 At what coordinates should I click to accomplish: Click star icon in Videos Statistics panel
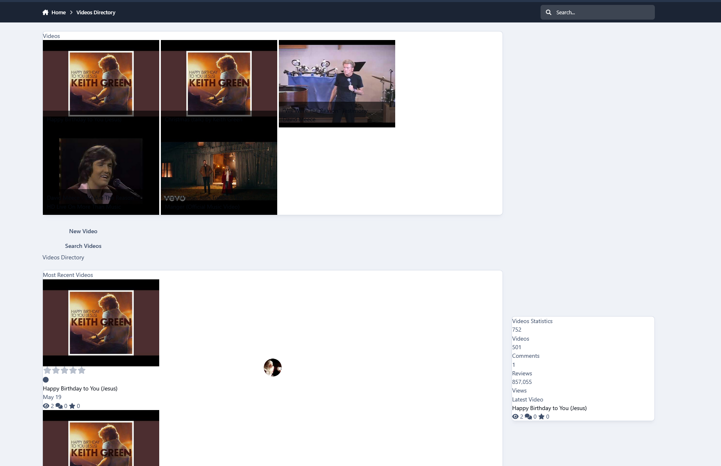(541, 417)
